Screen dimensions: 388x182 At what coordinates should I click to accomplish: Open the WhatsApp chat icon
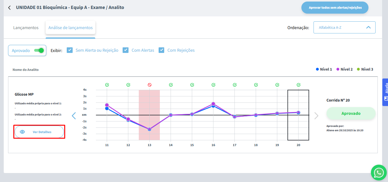tap(379, 172)
